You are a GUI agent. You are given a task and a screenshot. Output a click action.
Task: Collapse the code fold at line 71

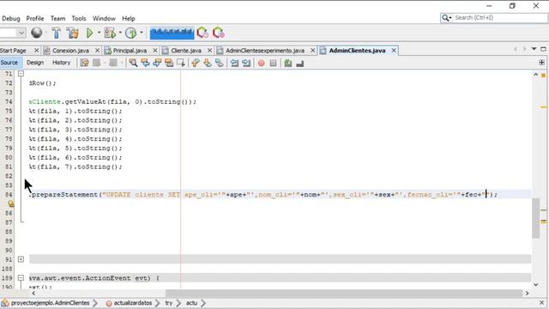point(21,74)
